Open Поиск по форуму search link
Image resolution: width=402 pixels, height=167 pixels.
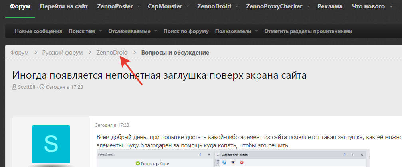click(186, 31)
